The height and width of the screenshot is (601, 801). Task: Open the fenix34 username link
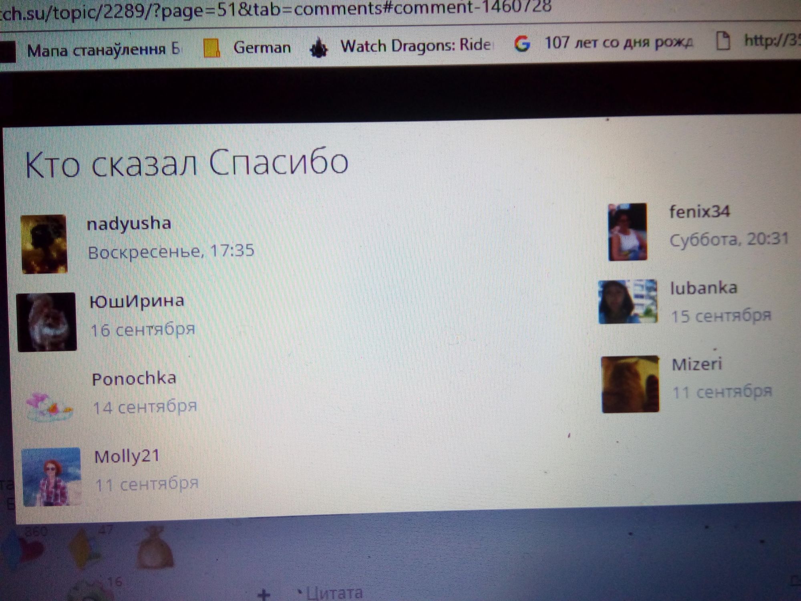pyautogui.click(x=700, y=212)
